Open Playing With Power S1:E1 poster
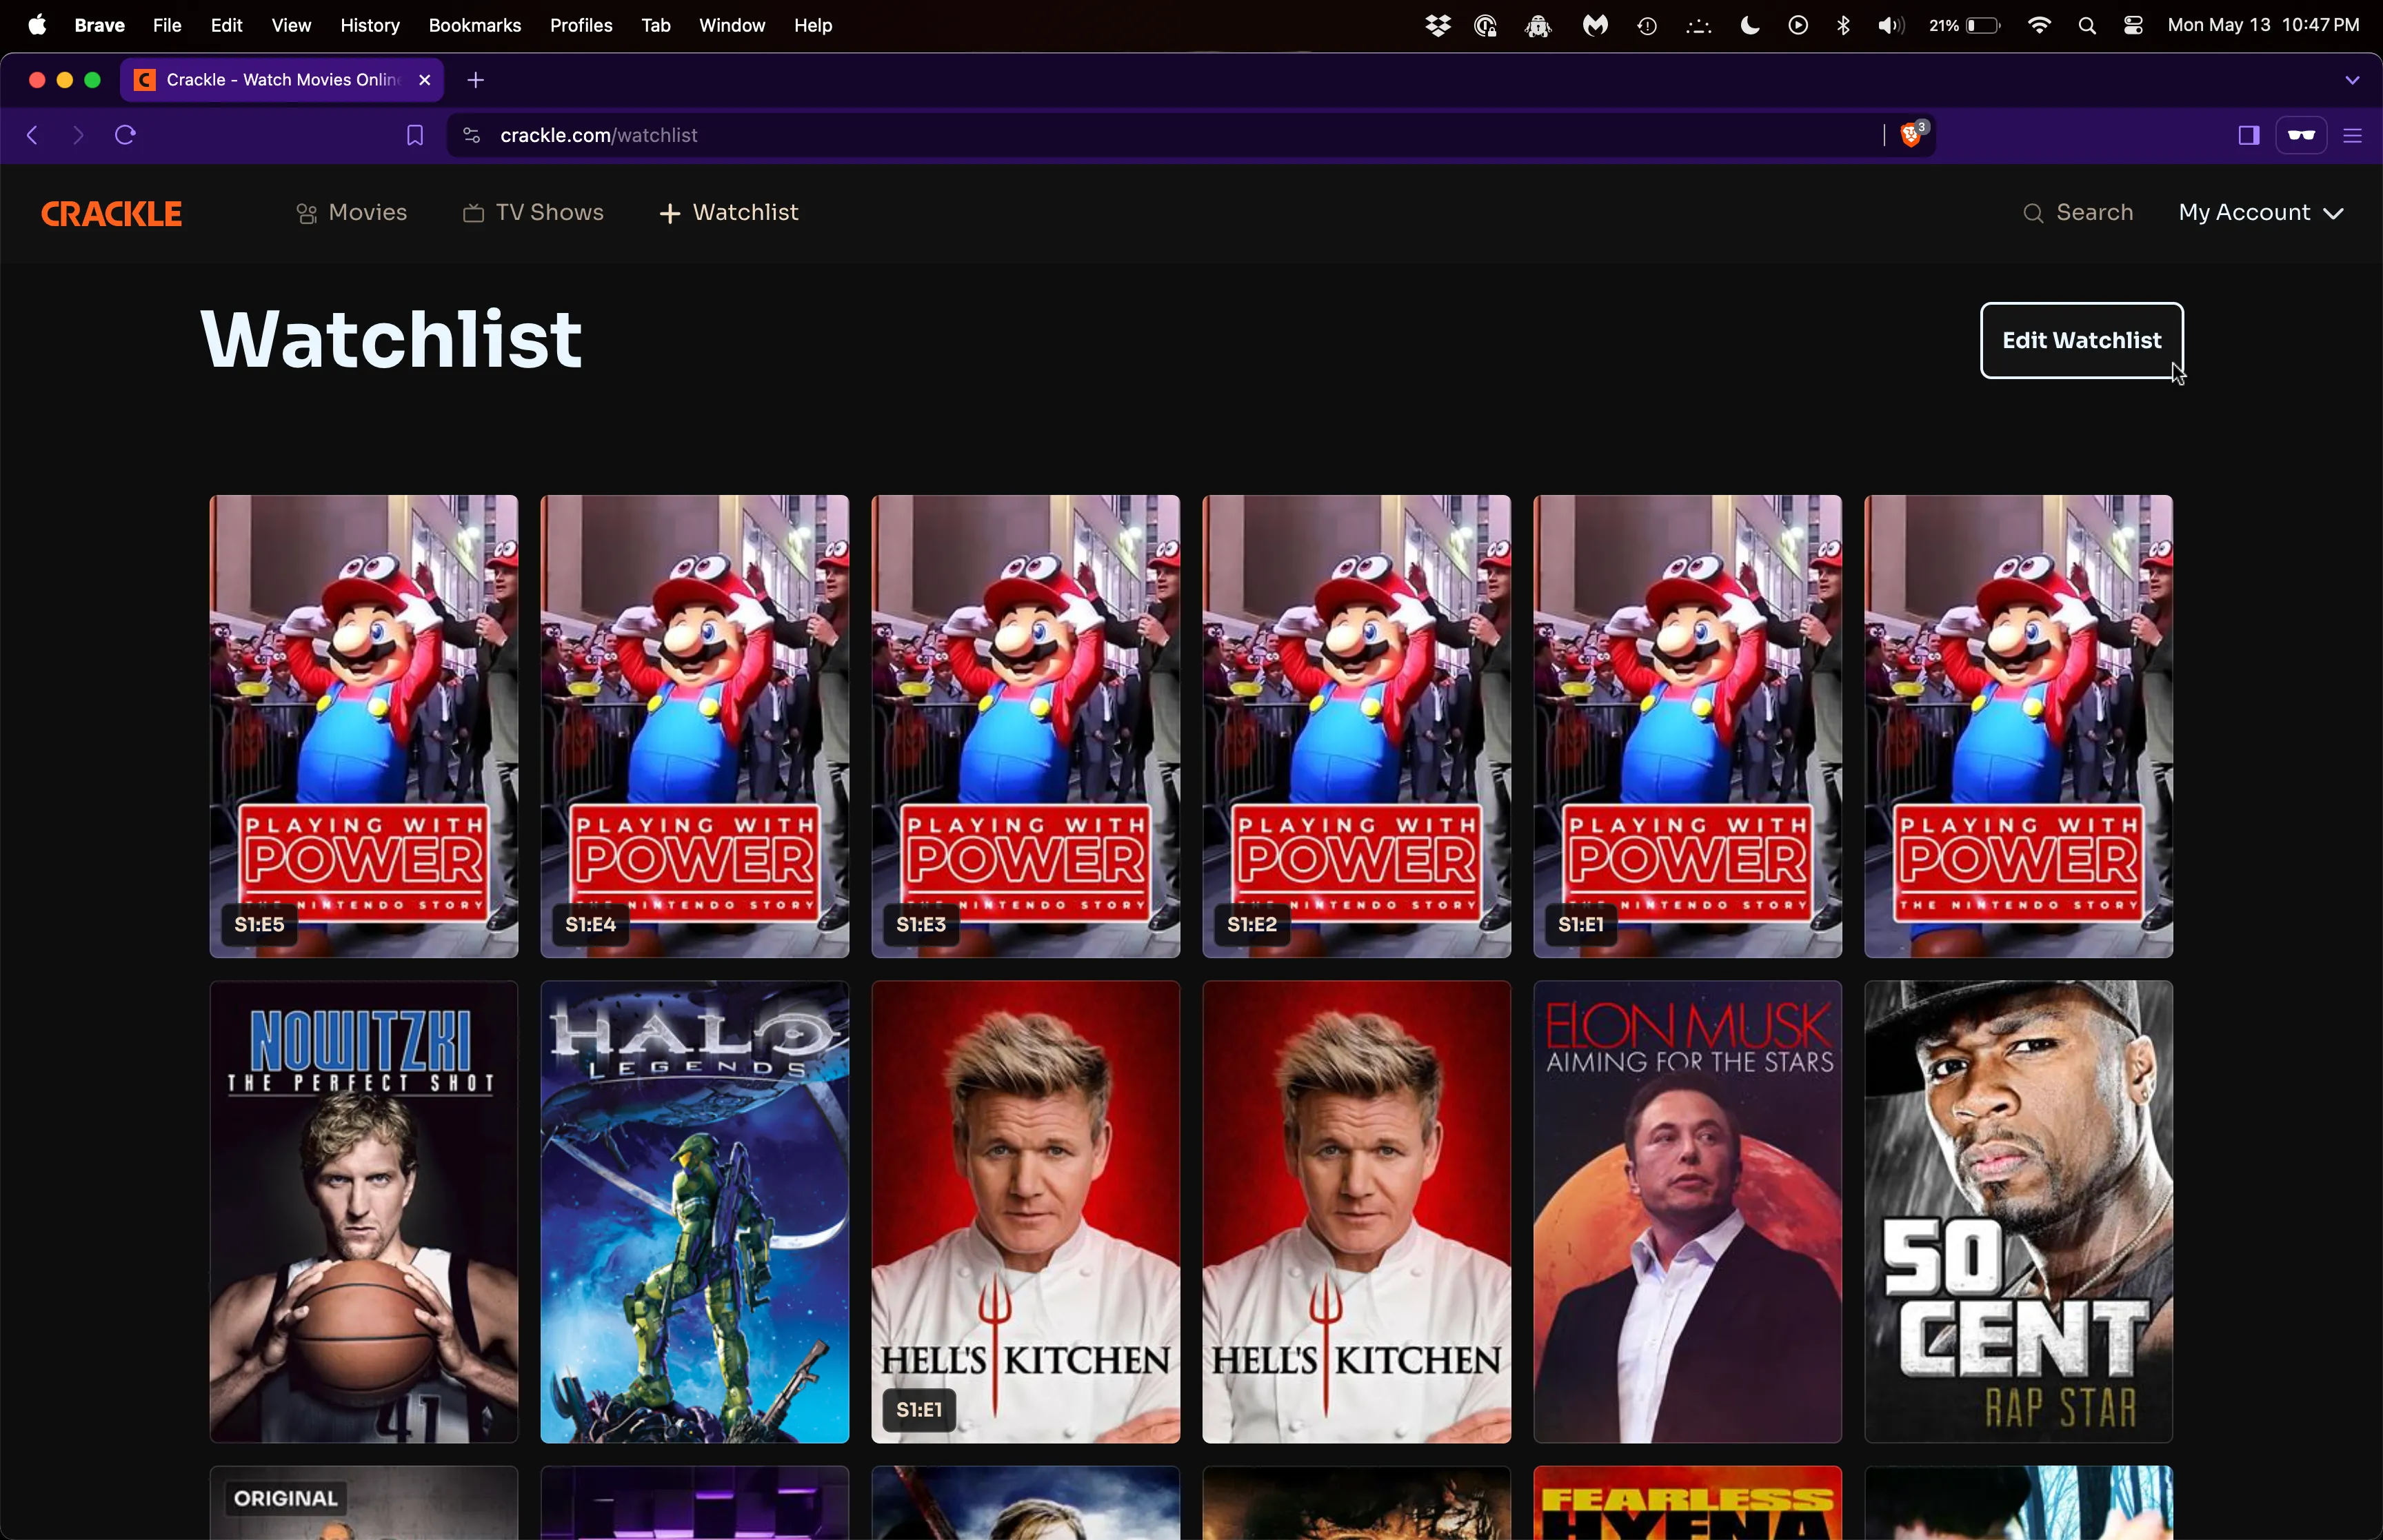Image resolution: width=2383 pixels, height=1540 pixels. pos(1688,726)
